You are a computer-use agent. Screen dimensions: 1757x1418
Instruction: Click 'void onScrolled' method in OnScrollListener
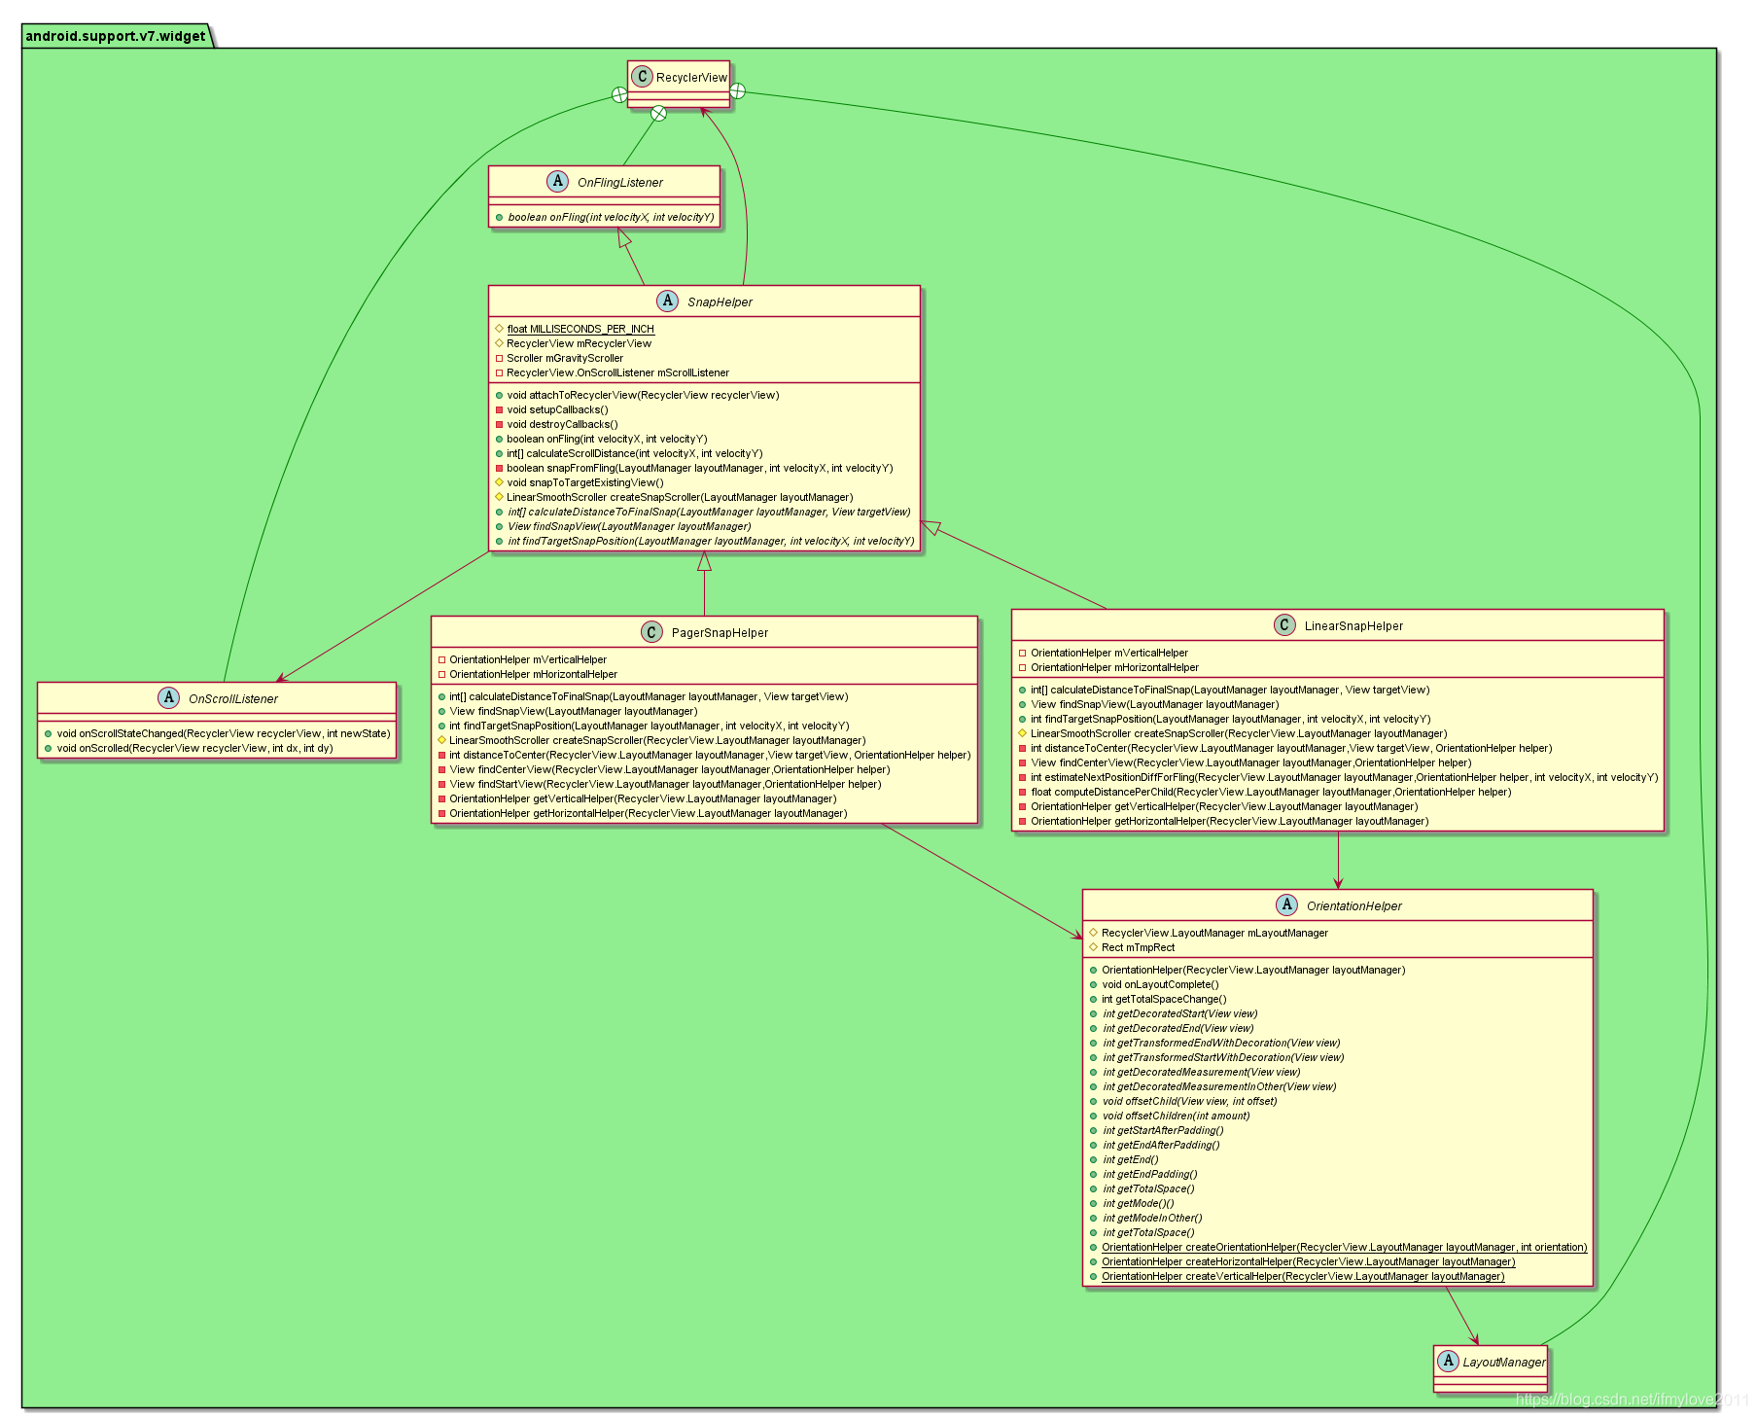194,748
